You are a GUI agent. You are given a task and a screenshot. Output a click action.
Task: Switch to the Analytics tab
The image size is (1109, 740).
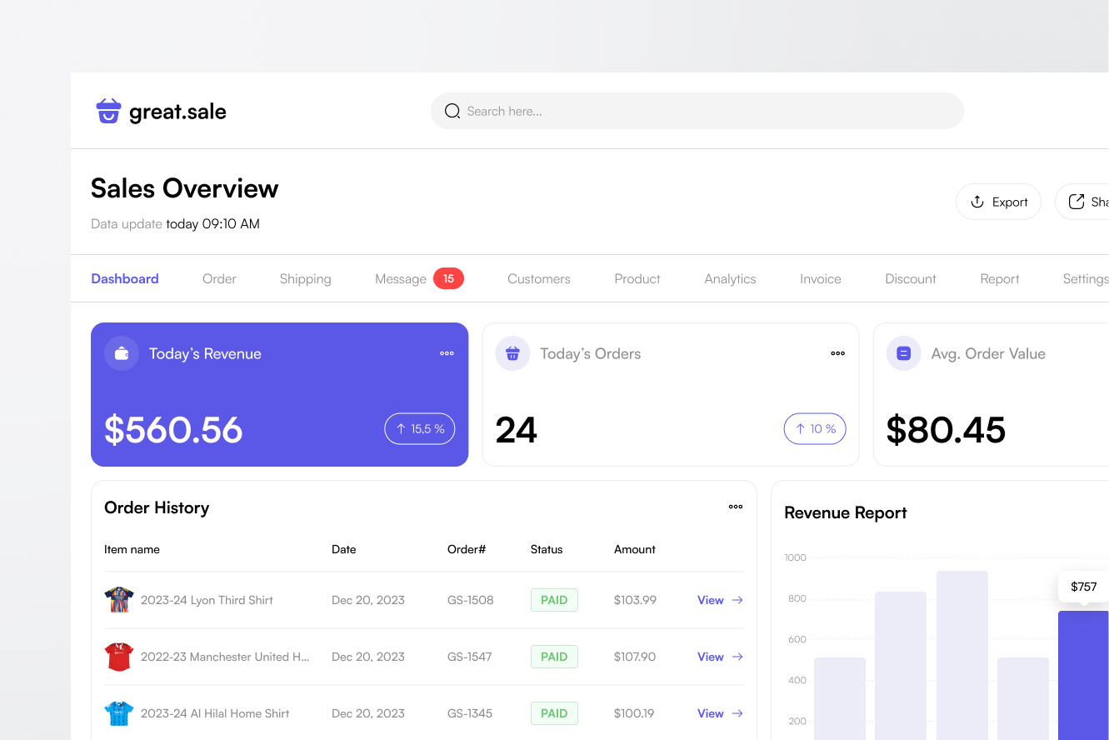coord(730,278)
